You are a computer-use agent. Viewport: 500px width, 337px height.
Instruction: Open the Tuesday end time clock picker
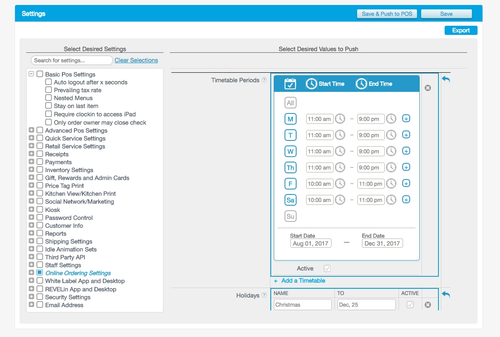[x=391, y=135]
